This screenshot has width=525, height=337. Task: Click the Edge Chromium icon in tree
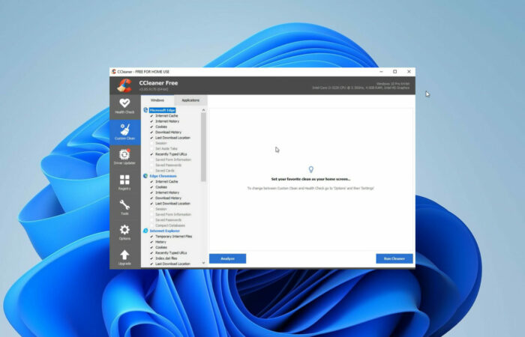pyautogui.click(x=145, y=176)
